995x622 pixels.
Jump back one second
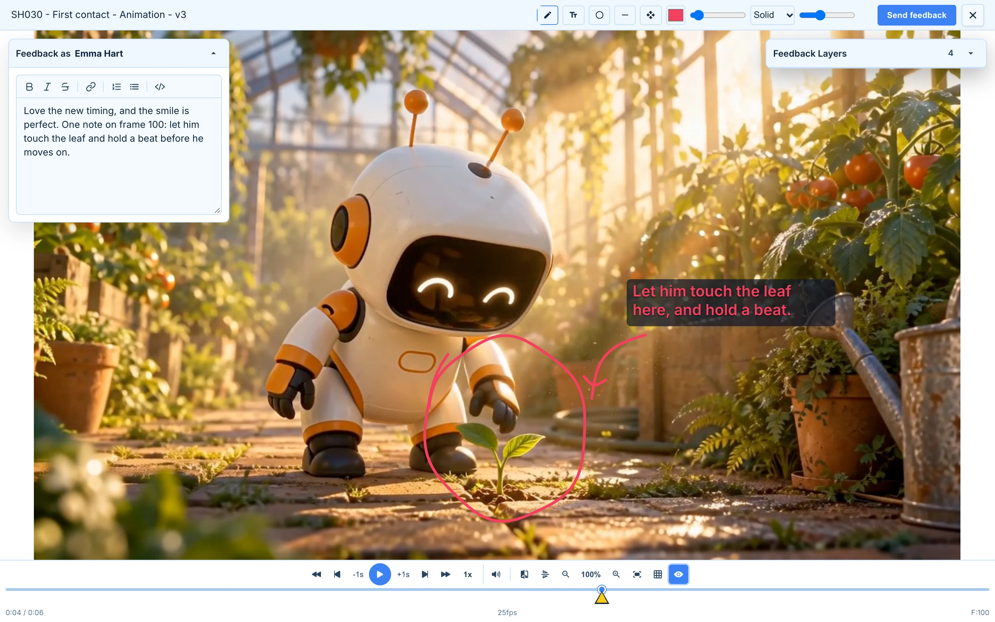click(358, 574)
